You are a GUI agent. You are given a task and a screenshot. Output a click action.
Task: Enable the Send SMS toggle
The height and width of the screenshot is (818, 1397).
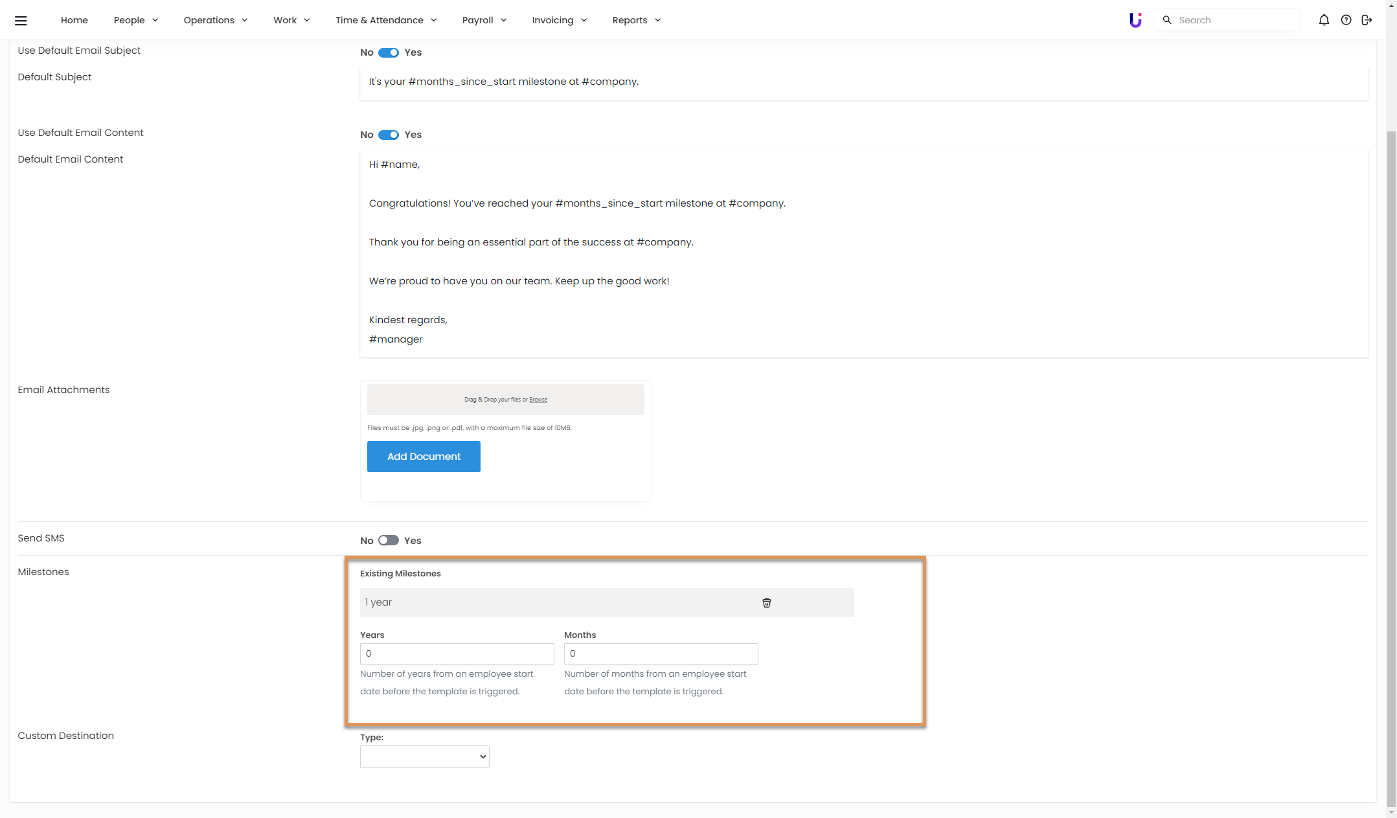[x=389, y=540]
